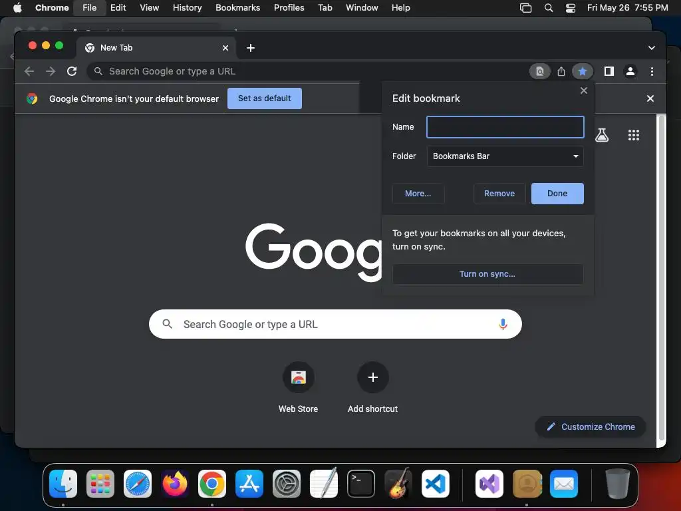The image size is (681, 511).
Task: Click the bookmark star icon
Action: point(583,71)
